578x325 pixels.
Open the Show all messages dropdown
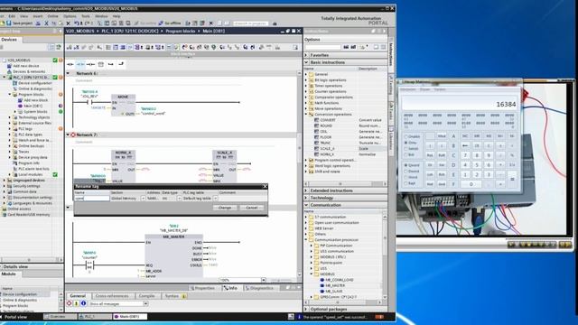145,303
